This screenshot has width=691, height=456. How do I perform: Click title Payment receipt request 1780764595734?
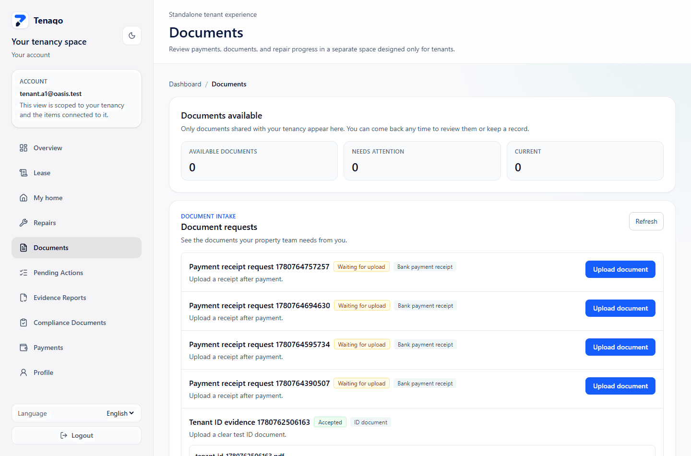click(260, 345)
